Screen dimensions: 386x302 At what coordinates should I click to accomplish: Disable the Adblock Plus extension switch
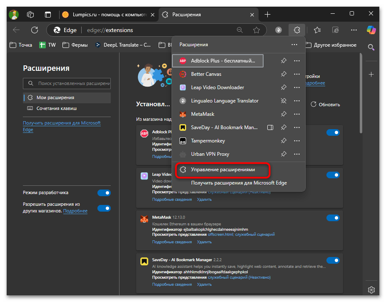pyautogui.click(x=333, y=132)
